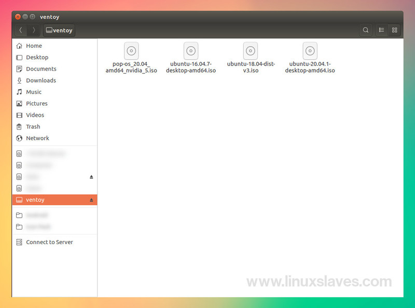415x308 pixels.
Task: Switch to grid view icon
Action: [x=394, y=30]
